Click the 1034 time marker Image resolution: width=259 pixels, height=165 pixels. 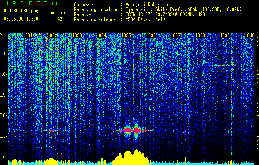point(102,35)
